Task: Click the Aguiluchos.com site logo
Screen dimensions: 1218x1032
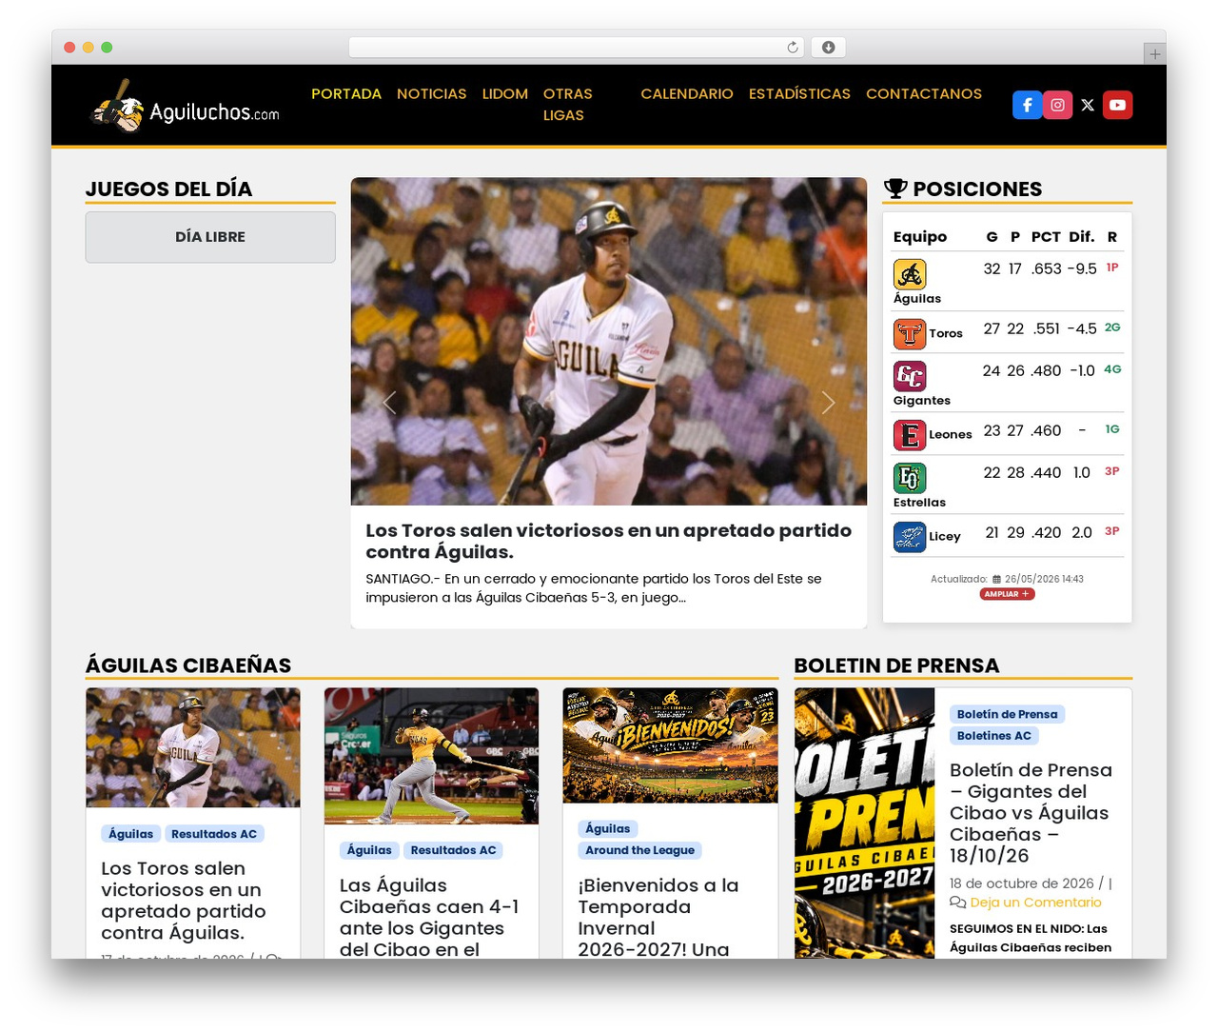Action: pyautogui.click(x=185, y=106)
